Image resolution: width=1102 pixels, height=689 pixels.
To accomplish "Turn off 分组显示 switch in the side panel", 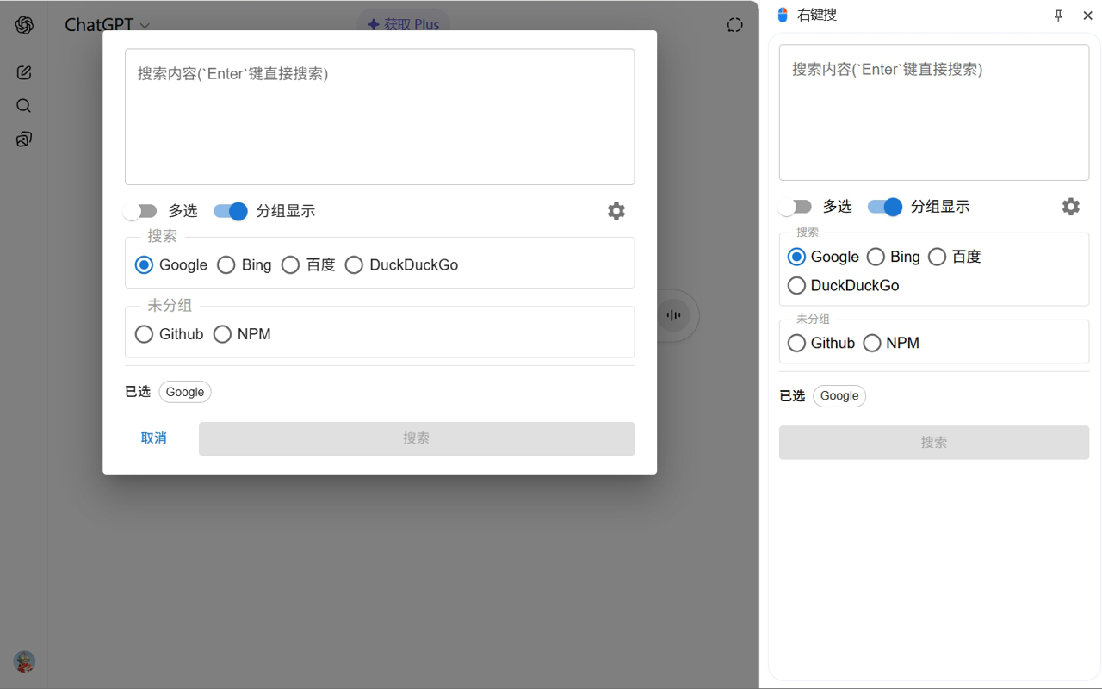I will (x=885, y=207).
